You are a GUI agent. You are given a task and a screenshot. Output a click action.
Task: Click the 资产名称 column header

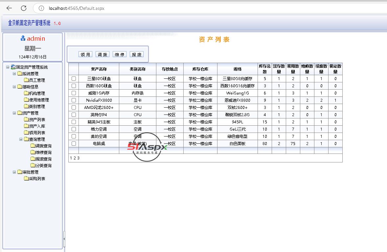[99, 69]
